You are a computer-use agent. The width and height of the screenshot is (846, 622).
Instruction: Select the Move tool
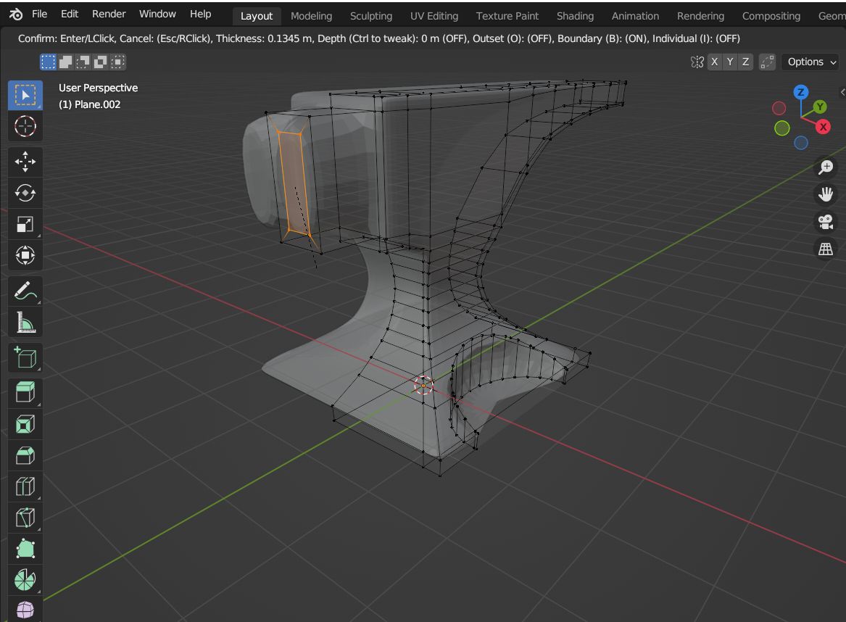25,161
